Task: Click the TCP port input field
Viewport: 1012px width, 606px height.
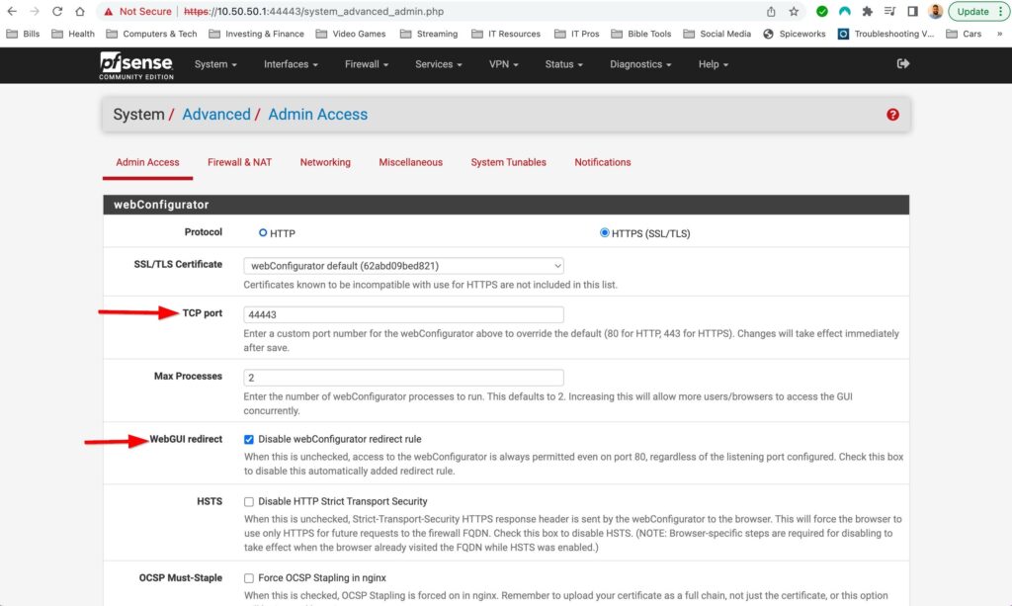Action: click(x=403, y=315)
